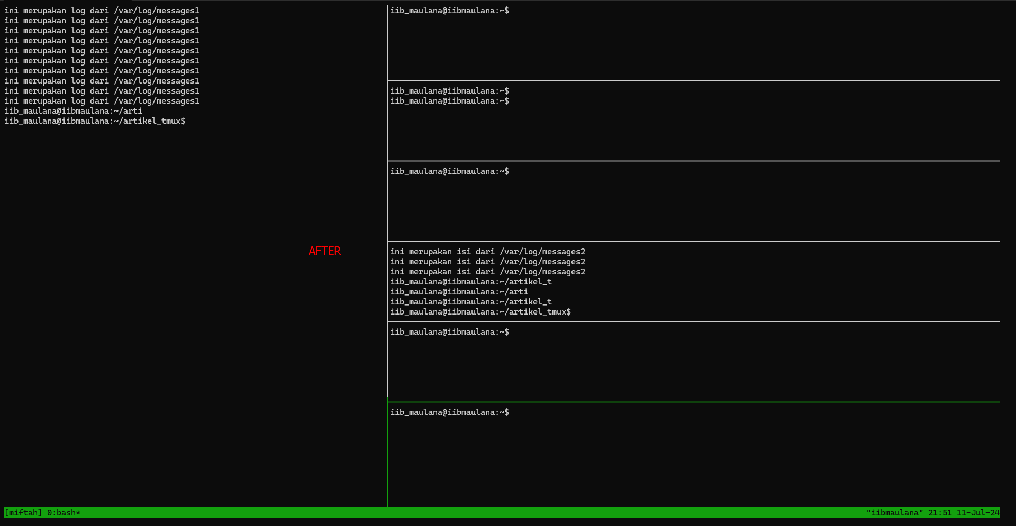The width and height of the screenshot is (1016, 526).
Task: Click the 11-Jul-24 date in status bar
Action: coord(977,513)
